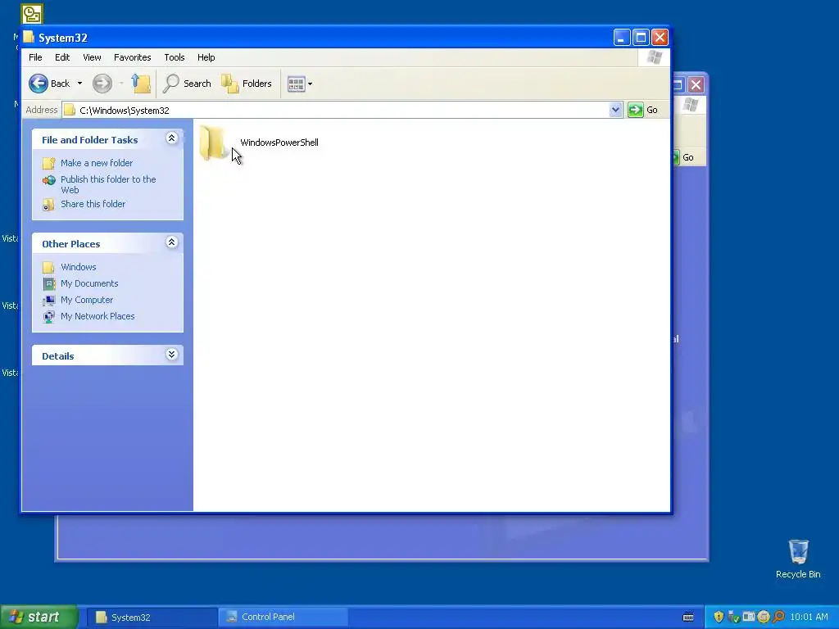Open the View menu
The height and width of the screenshot is (629, 839).
[x=92, y=57]
